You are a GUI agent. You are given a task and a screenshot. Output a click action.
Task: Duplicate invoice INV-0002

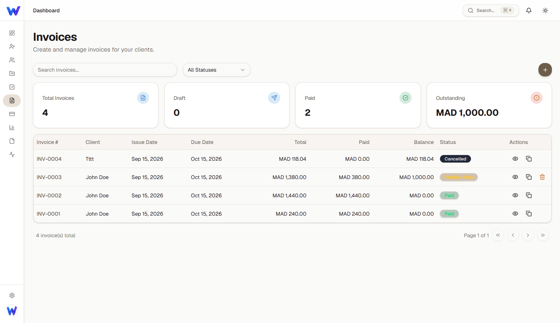(529, 195)
